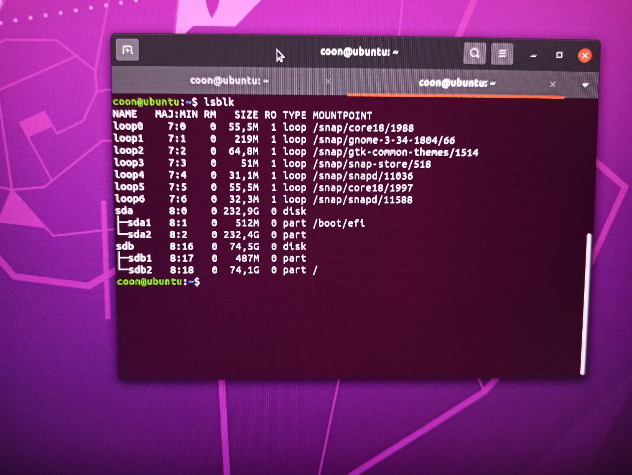Click the /snap/core18/1988 mountpoint

pyautogui.click(x=363, y=128)
